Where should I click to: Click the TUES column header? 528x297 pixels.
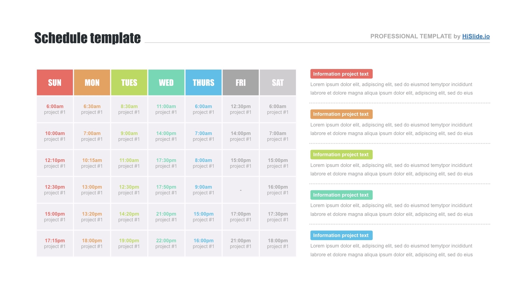129,82
